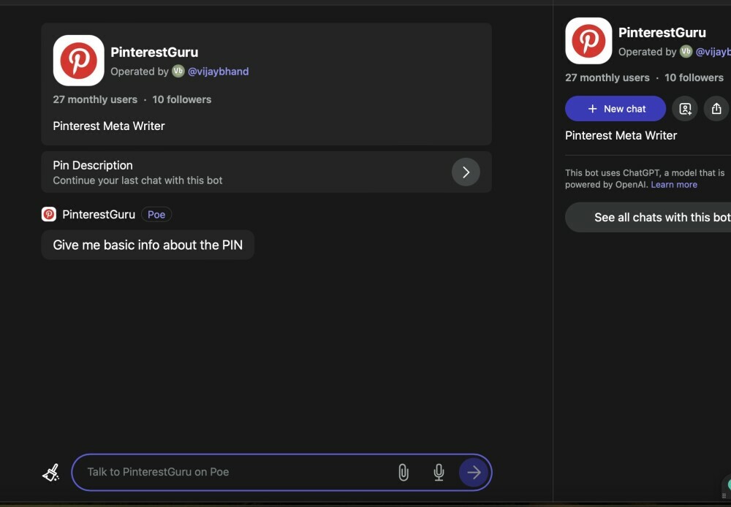Open the chevron arrow on Pin Description
The width and height of the screenshot is (731, 507).
[466, 172]
